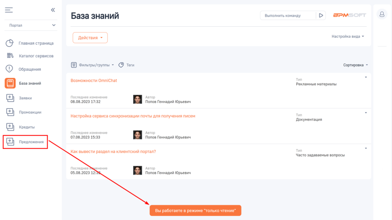Open Как вывести раздел на клиентский портал article

coord(113,151)
